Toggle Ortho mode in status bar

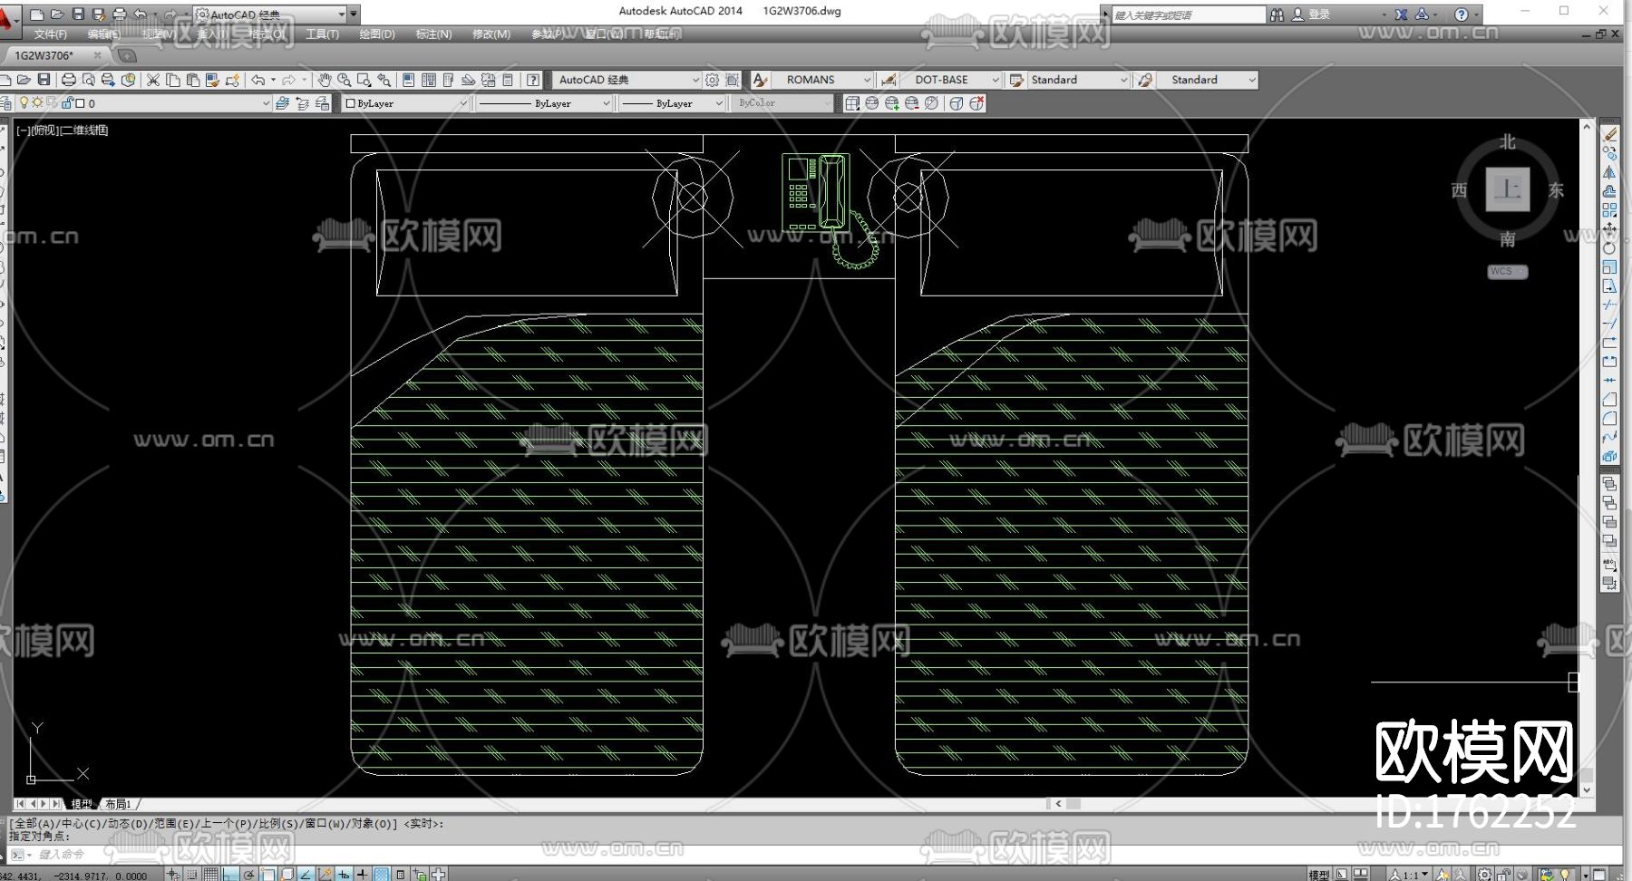pyautogui.click(x=229, y=874)
